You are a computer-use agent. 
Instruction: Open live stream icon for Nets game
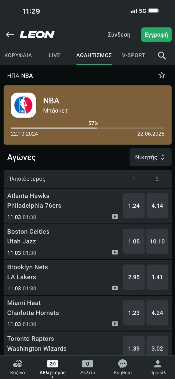tap(115, 288)
